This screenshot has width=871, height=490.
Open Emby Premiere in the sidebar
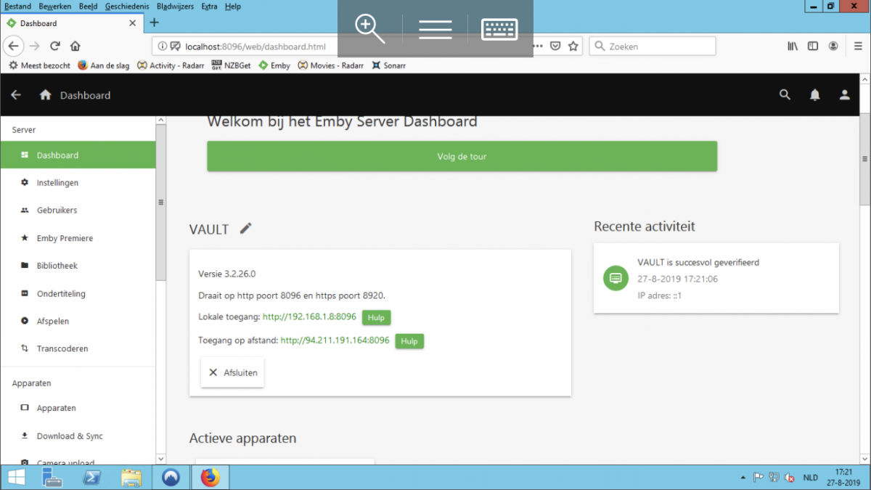coord(78,238)
